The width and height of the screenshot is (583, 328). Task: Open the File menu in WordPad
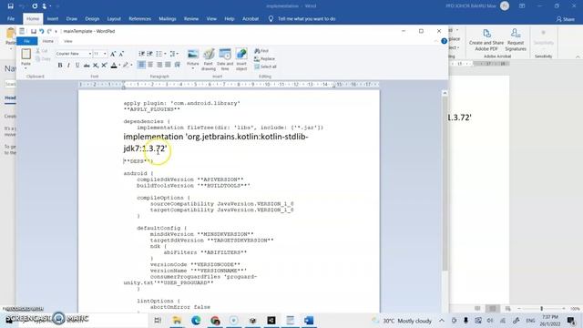26,41
